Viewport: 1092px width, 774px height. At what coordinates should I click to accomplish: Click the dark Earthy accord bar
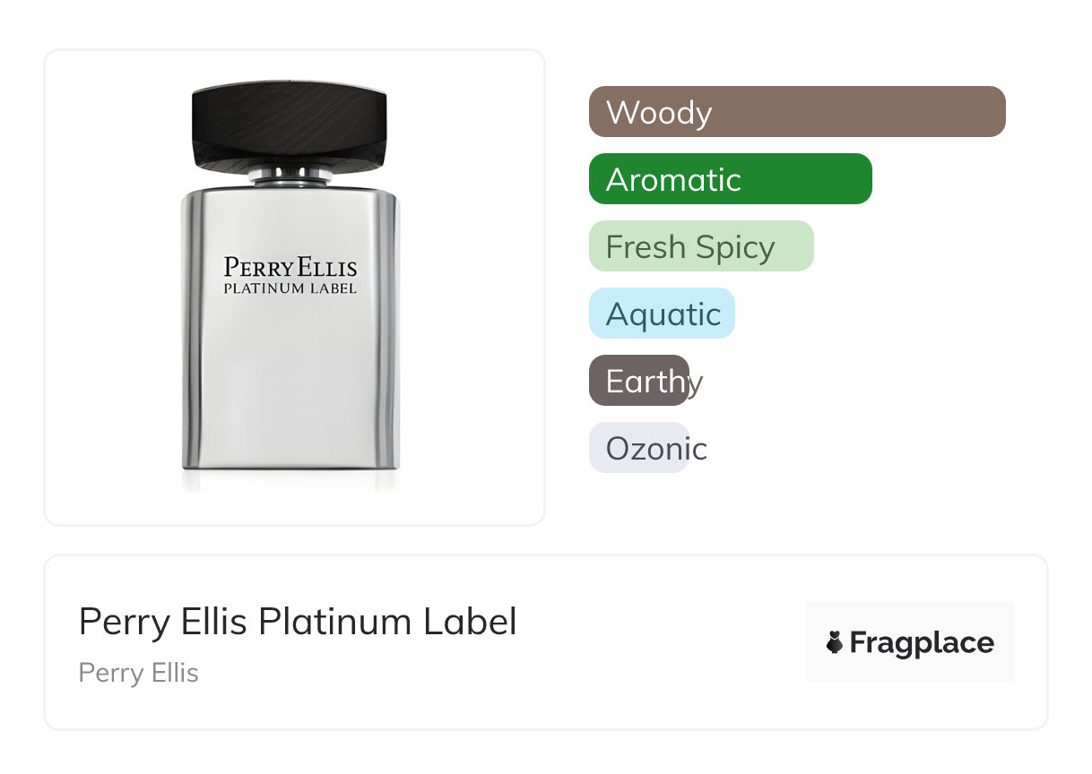tap(638, 381)
